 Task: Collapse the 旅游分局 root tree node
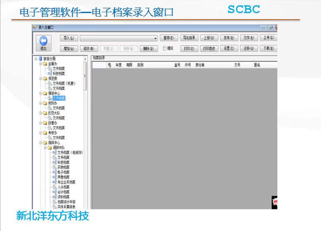click(36, 58)
